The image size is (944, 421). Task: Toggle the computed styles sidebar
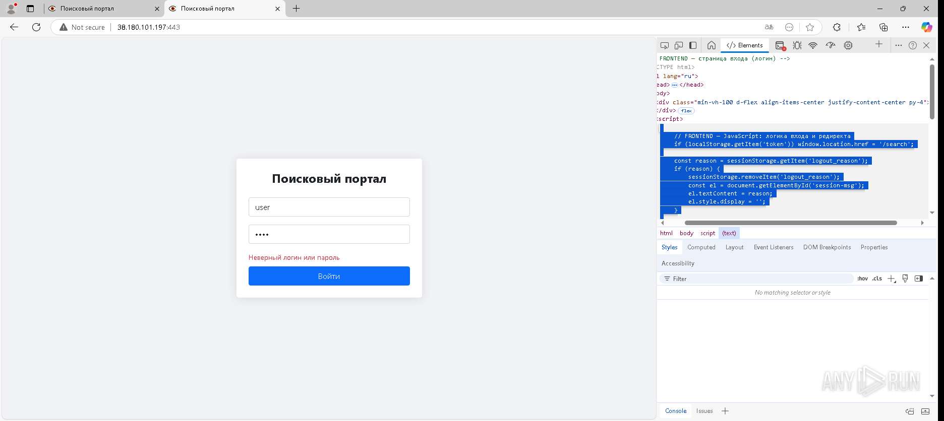[919, 278]
